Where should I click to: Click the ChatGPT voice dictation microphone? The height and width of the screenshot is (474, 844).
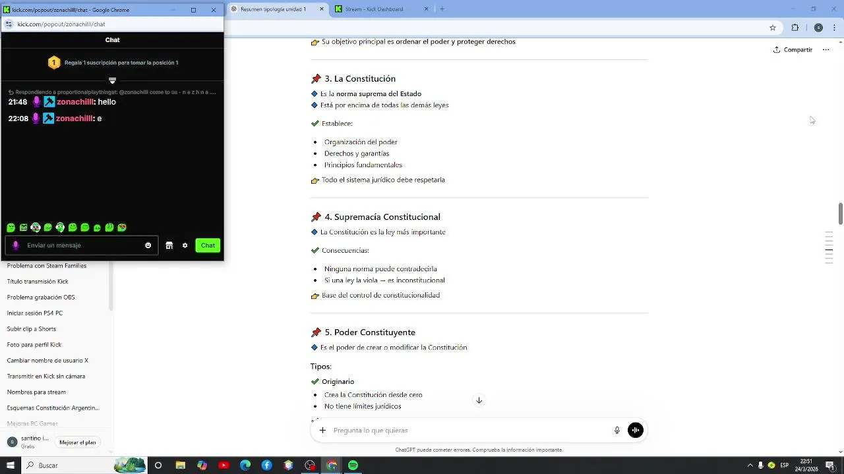coord(617,431)
